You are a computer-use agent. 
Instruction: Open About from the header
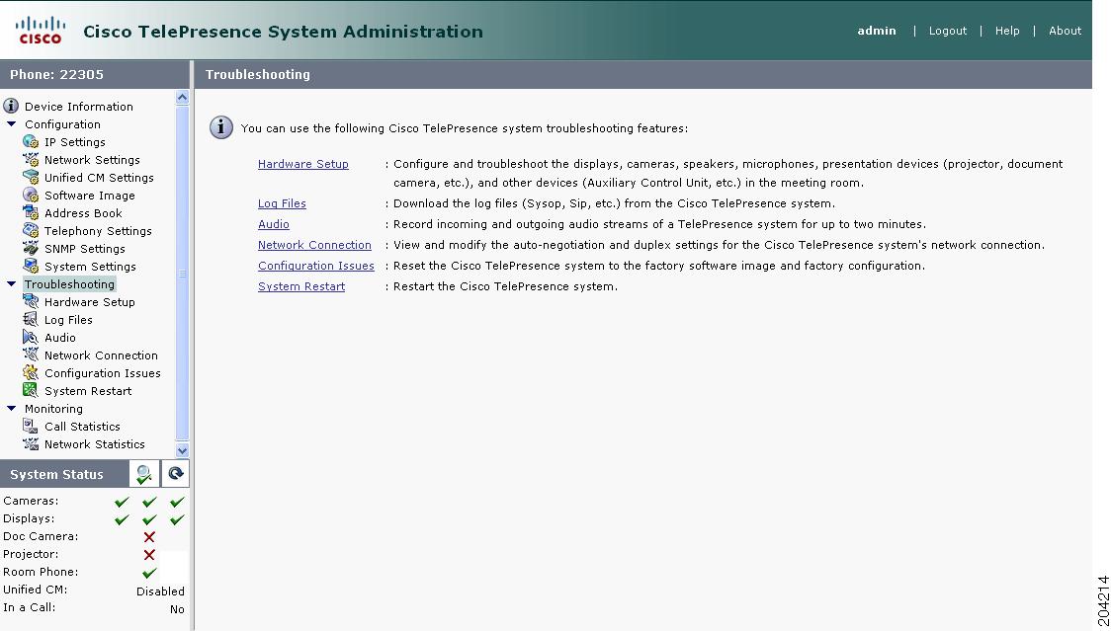[x=1065, y=31]
